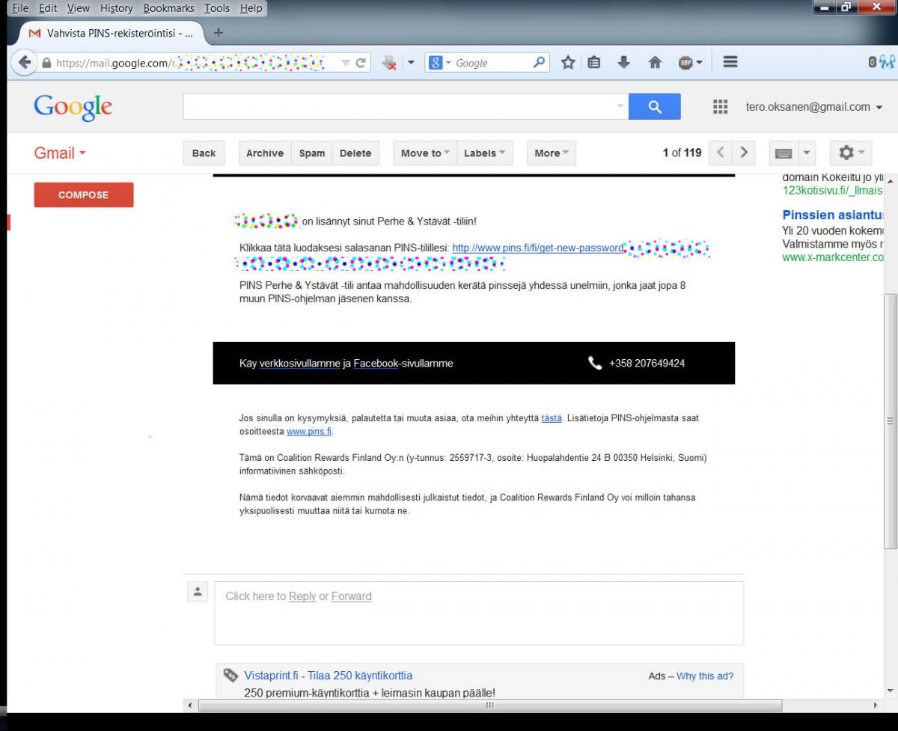Follow the verkkosivullamme link

pyautogui.click(x=299, y=363)
